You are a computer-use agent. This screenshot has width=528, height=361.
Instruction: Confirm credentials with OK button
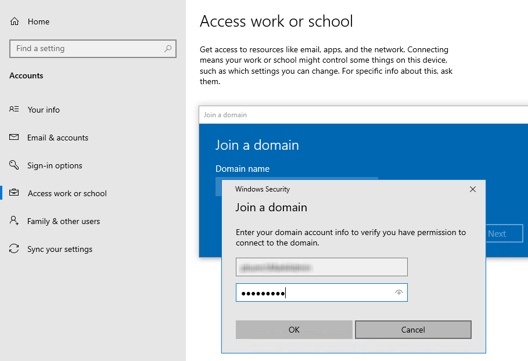[x=294, y=330]
